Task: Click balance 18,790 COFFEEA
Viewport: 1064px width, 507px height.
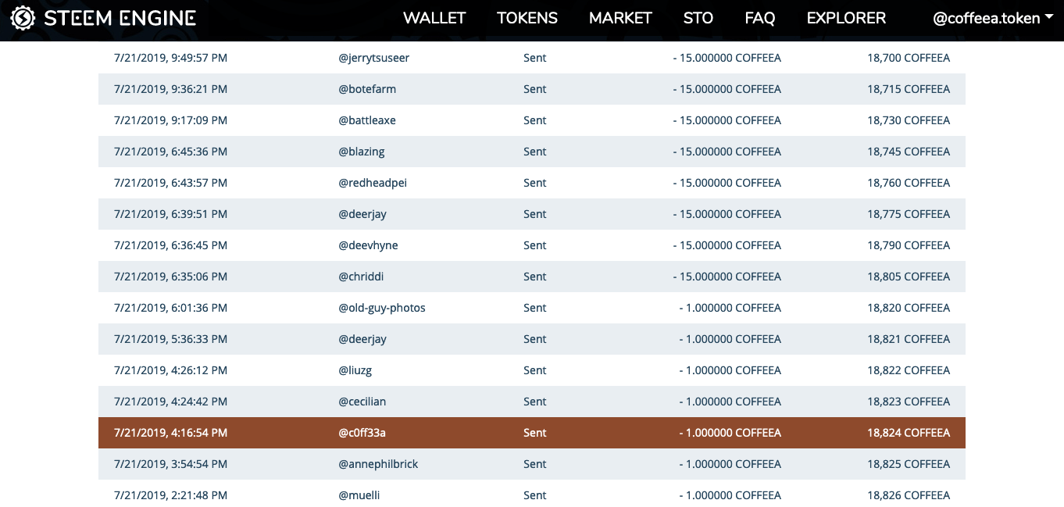Action: (x=909, y=245)
